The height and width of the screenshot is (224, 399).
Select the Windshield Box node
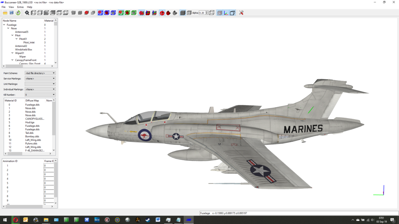tap(24, 49)
